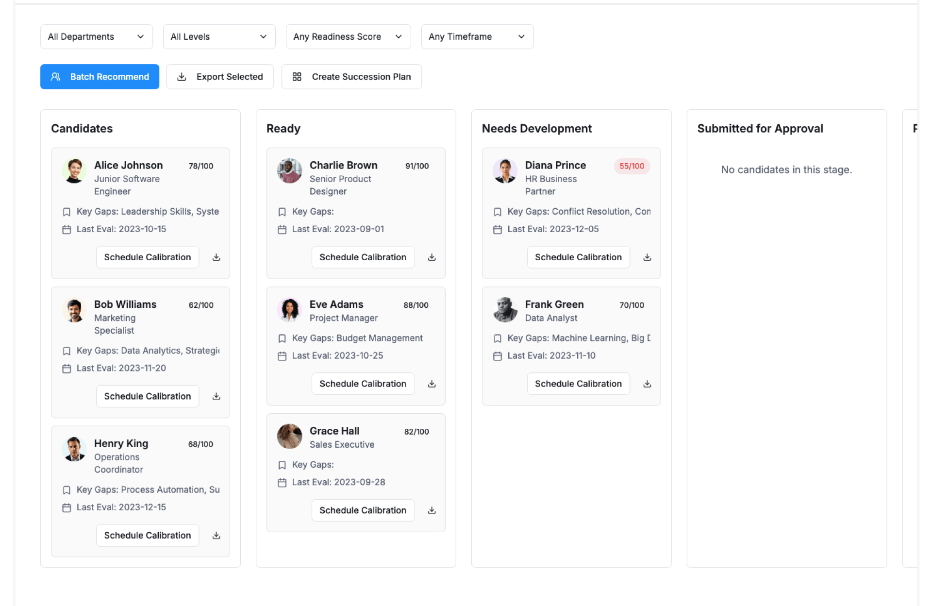
Task: Click Create Succession Plan button
Action: coord(351,77)
